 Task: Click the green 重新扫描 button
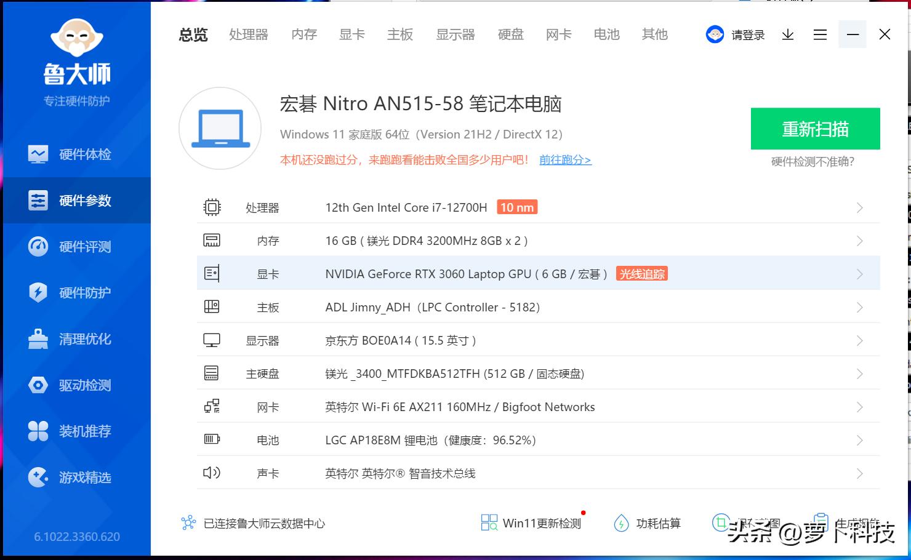tap(815, 129)
